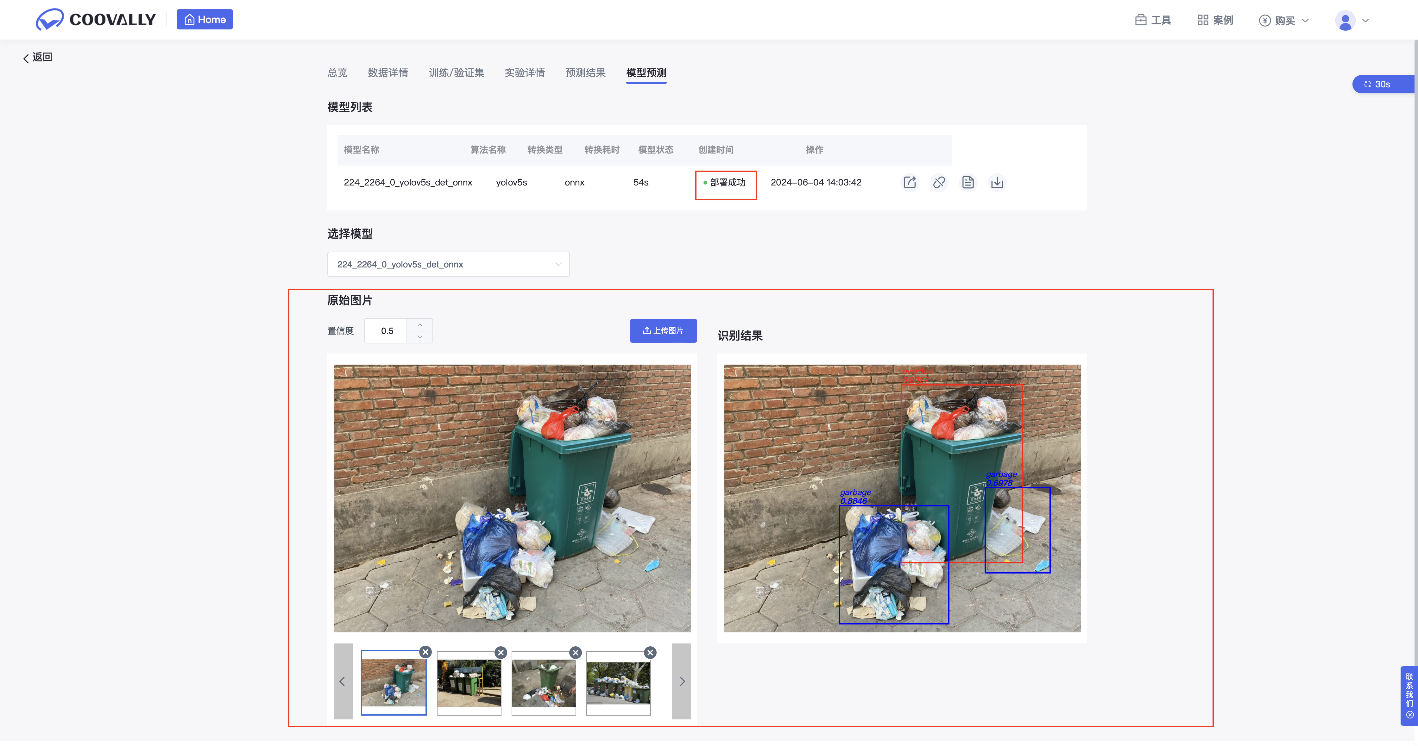Image resolution: width=1418 pixels, height=746 pixels.
Task: Click the share/export icon in model row
Action: point(909,182)
